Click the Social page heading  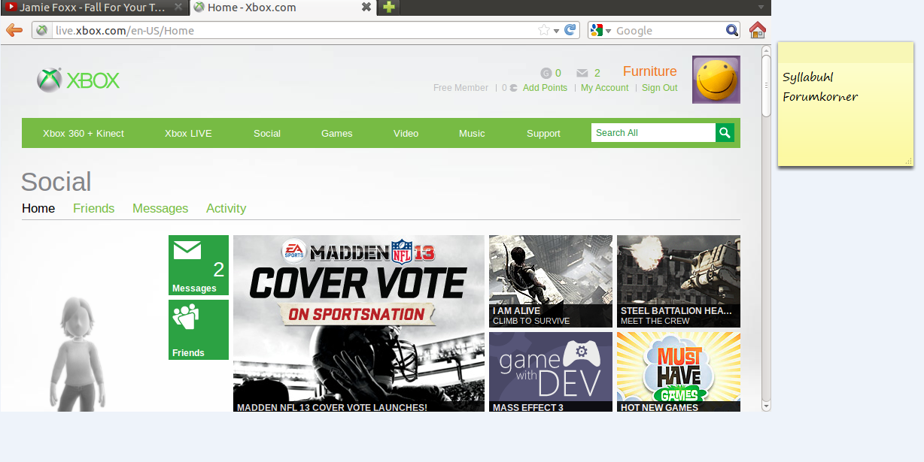click(56, 182)
